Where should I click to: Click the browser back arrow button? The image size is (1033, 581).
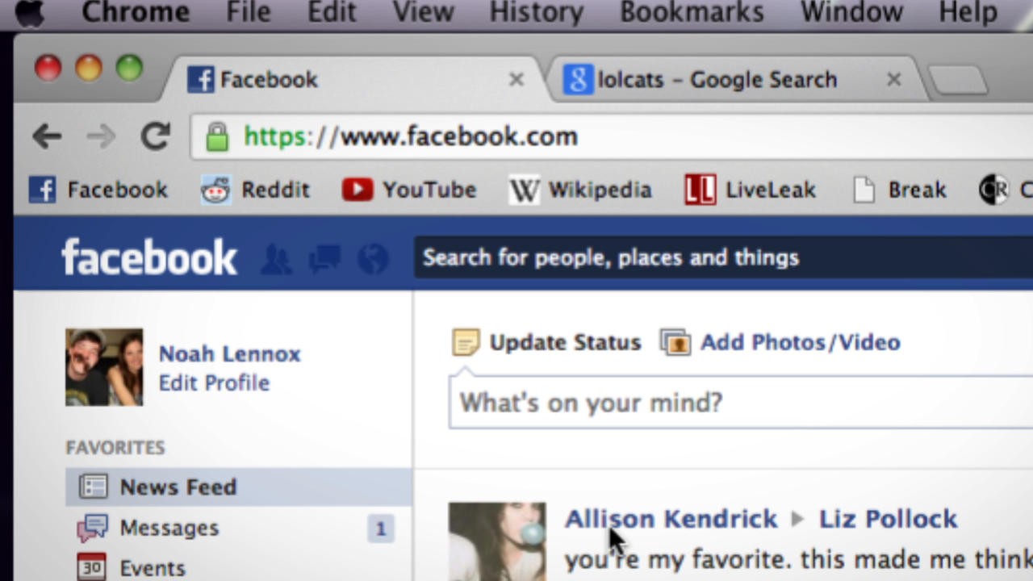(47, 136)
